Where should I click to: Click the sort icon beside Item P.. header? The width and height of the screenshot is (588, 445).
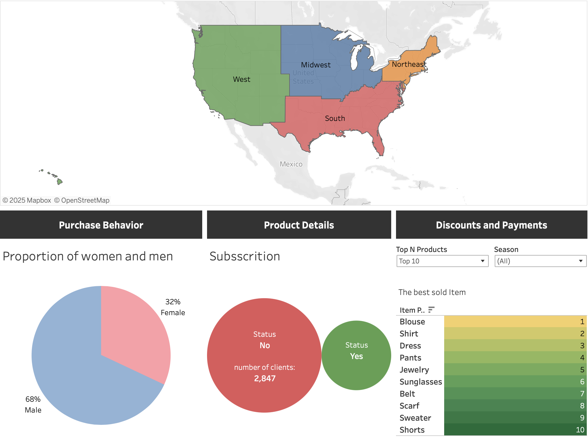pyautogui.click(x=431, y=310)
